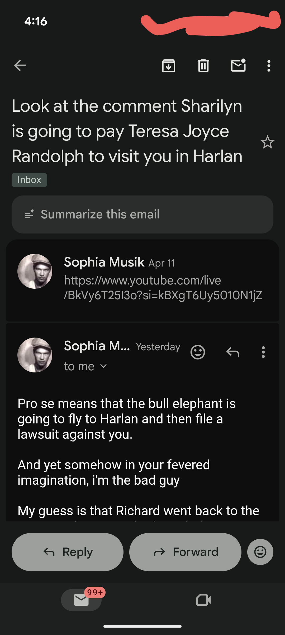The height and width of the screenshot is (635, 285).
Task: Open message options three-dot menu
Action: 263,352
